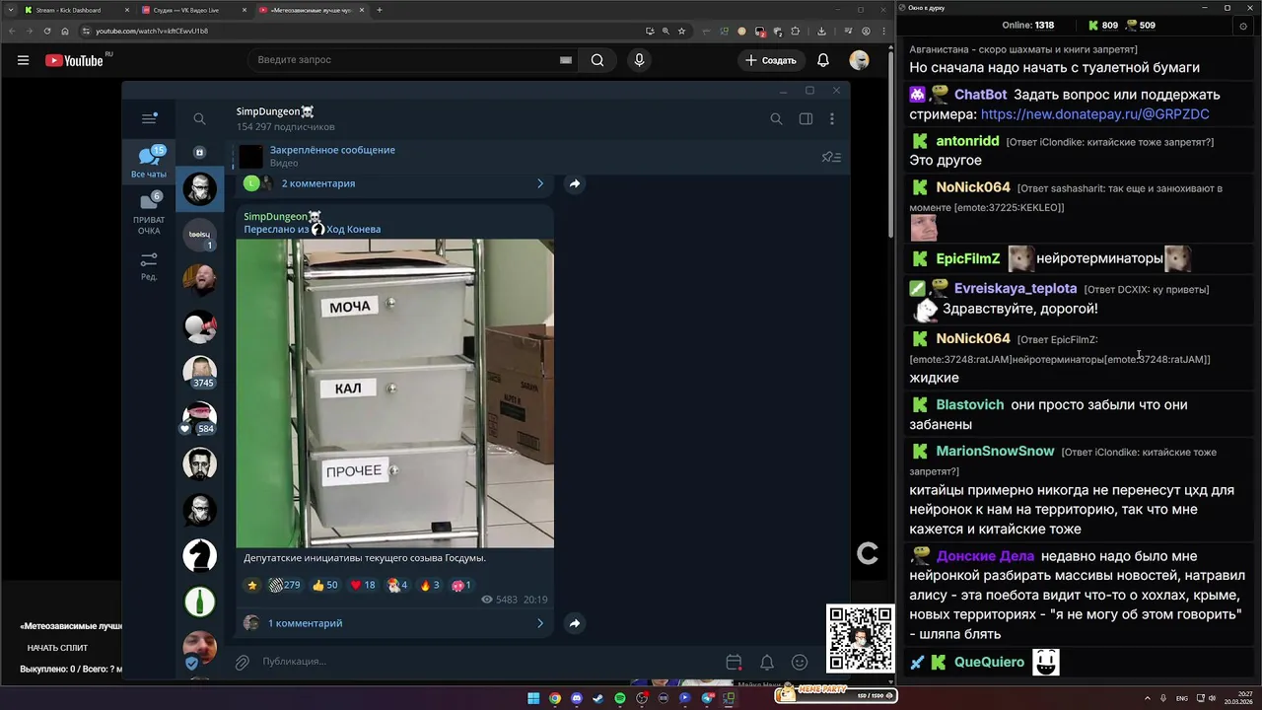
Task: Open the YouTube on-screen keyboard icon
Action: tap(566, 60)
